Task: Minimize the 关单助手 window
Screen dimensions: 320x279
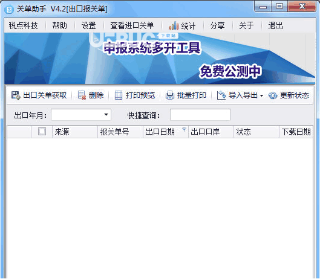Action: [x=263, y=7]
